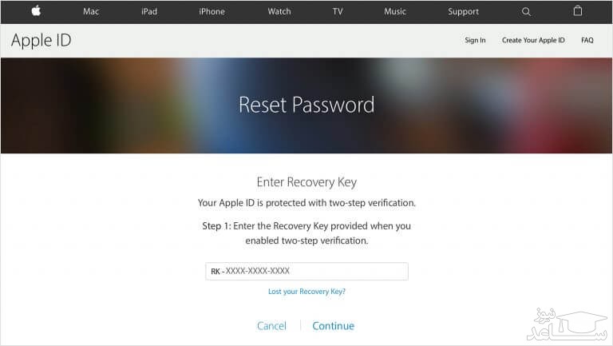Open the Mac menu item
The width and height of the screenshot is (613, 346).
pos(91,12)
